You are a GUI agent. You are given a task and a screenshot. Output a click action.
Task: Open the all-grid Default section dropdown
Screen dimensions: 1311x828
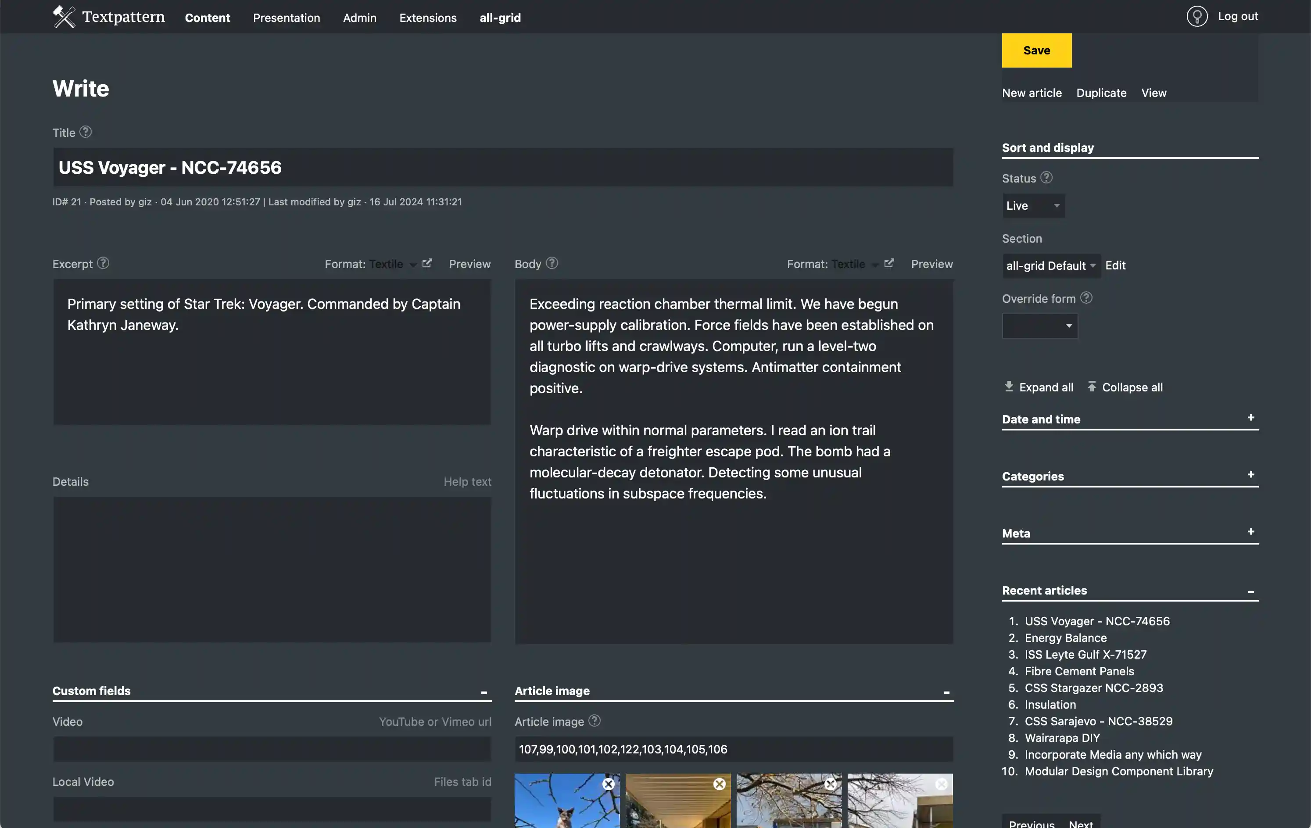pos(1051,265)
